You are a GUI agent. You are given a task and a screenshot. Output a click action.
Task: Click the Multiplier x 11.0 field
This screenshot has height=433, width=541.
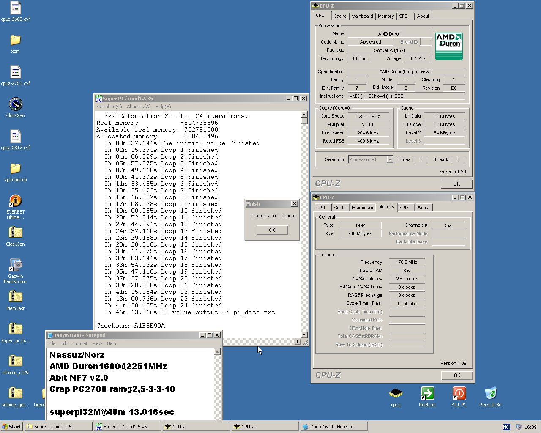tap(368, 124)
